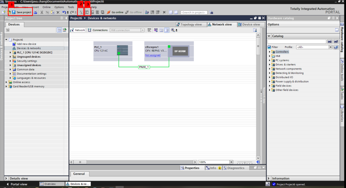Create a new project from the toolbar
The width and height of the screenshot is (346, 188).
point(4,12)
